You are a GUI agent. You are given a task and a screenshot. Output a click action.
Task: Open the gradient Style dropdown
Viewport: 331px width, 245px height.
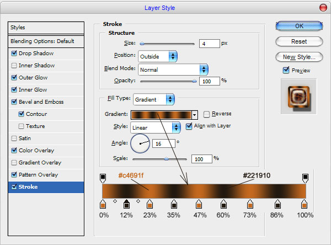point(156,127)
